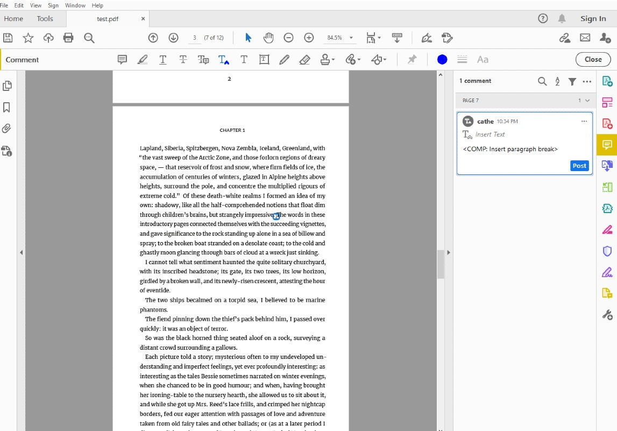The height and width of the screenshot is (431, 617).
Task: Activate the Selection arrow tool
Action: 248,38
